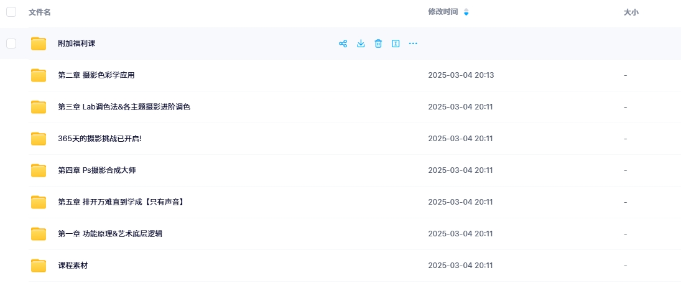
Task: Open 第三章 Lab调色法&各主题摄影进阶调色 folder
Action: point(124,107)
